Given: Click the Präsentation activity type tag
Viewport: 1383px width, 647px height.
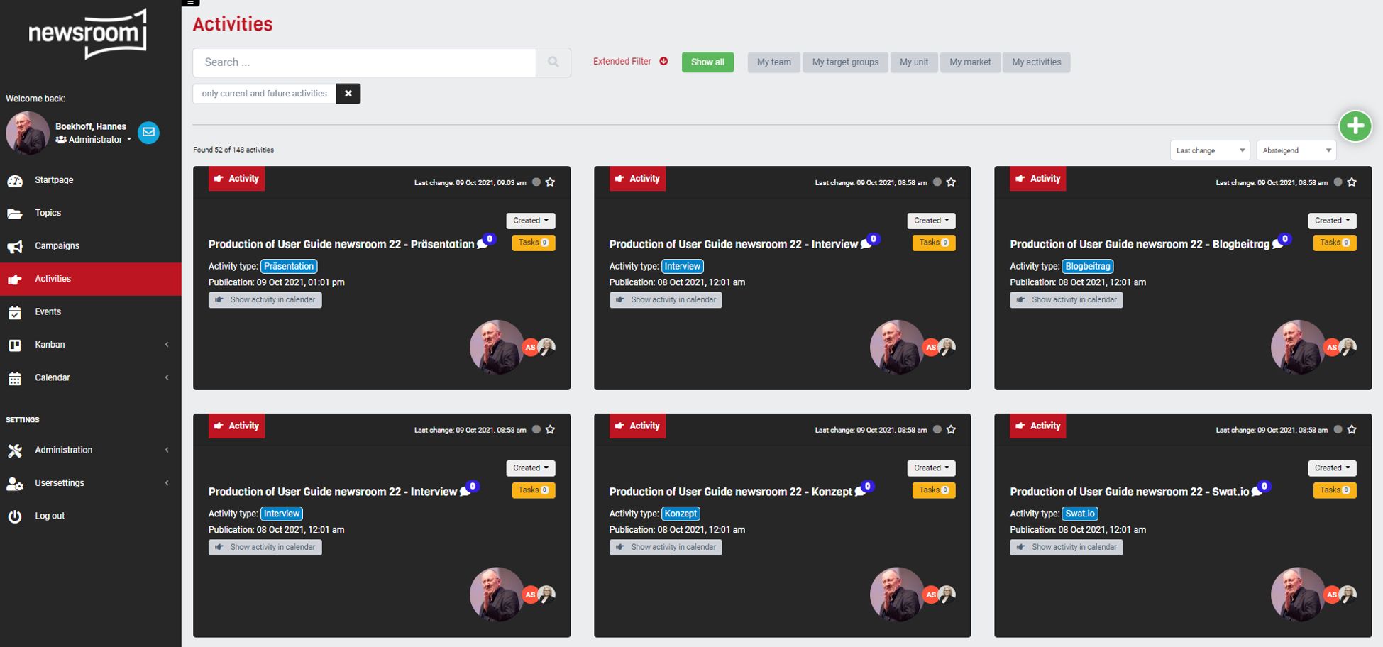Looking at the screenshot, I should (x=289, y=267).
